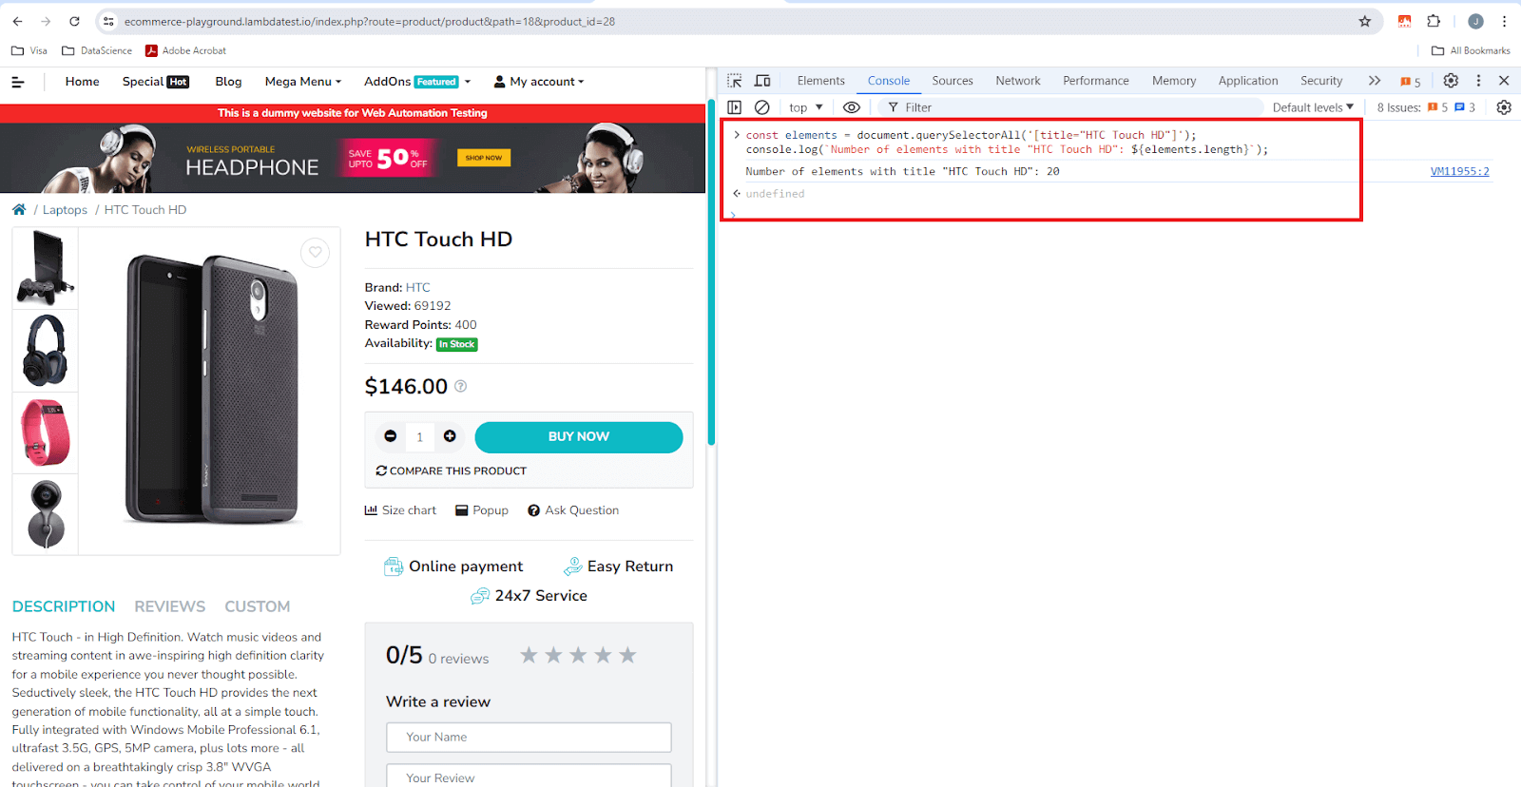Screen dimensions: 1521x787
Task: Activate the DevTools inspect element picker
Action: 735,81
